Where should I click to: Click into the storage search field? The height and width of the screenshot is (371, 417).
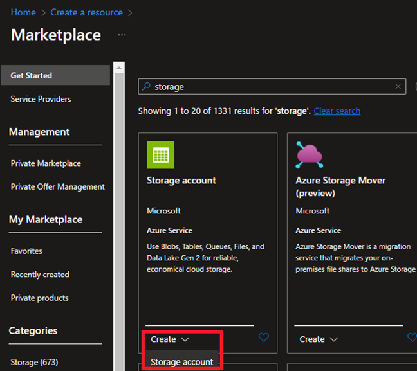(270, 87)
